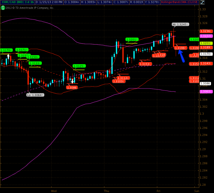Image resolution: width=214 pixels, height=193 pixels.
Task: Click the white up arrow near 1.3170
Action: click(x=8, y=56)
